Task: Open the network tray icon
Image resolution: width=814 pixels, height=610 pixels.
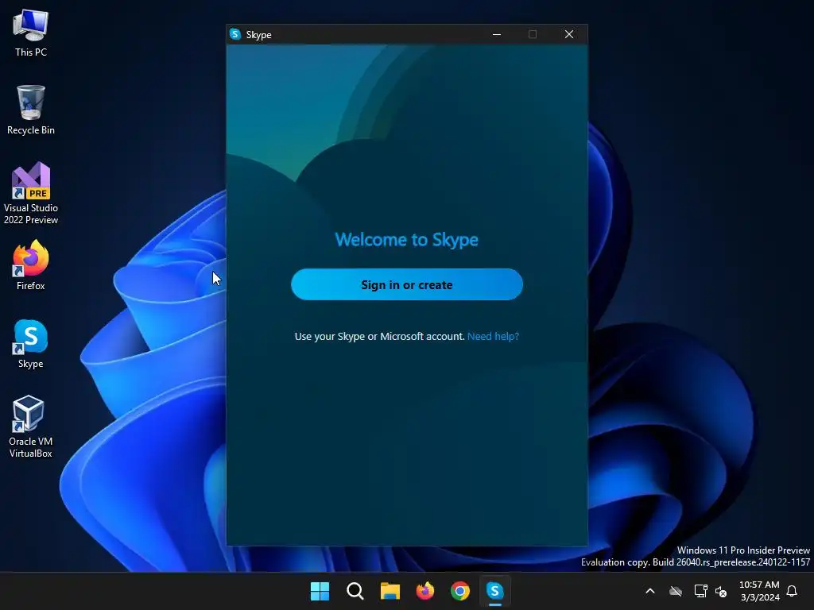Action: click(x=700, y=591)
